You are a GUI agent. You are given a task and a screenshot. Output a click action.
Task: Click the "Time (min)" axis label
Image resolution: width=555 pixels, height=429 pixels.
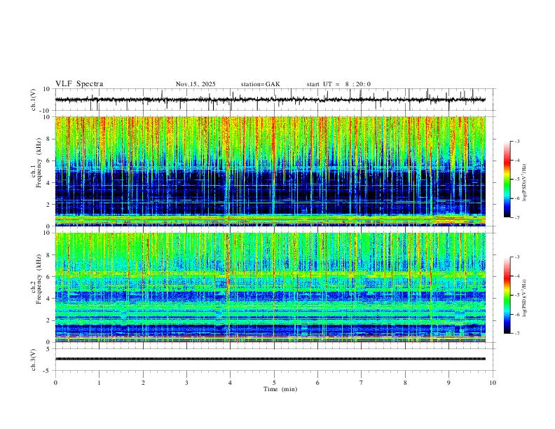pos(280,389)
